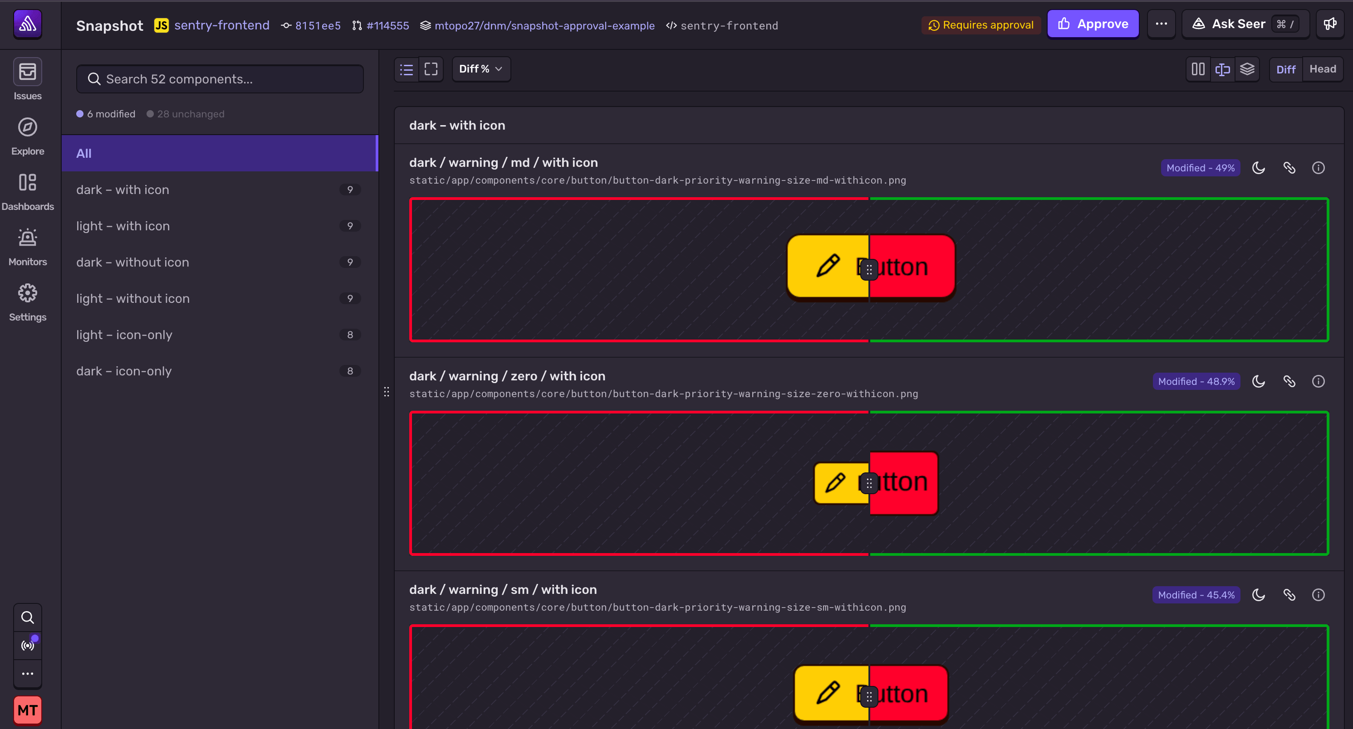Copy link for warning sm snapshot
The width and height of the screenshot is (1353, 729).
[1289, 595]
